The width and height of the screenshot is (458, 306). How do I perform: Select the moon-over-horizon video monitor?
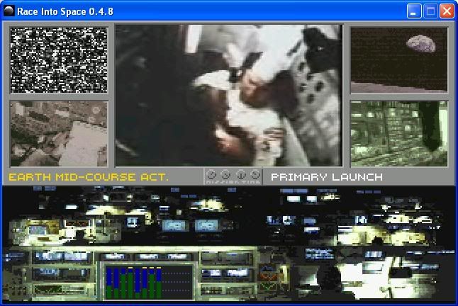coord(398,60)
